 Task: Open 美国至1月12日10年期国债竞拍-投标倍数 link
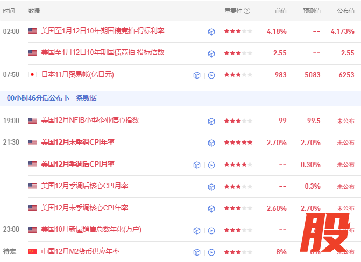pos(103,53)
